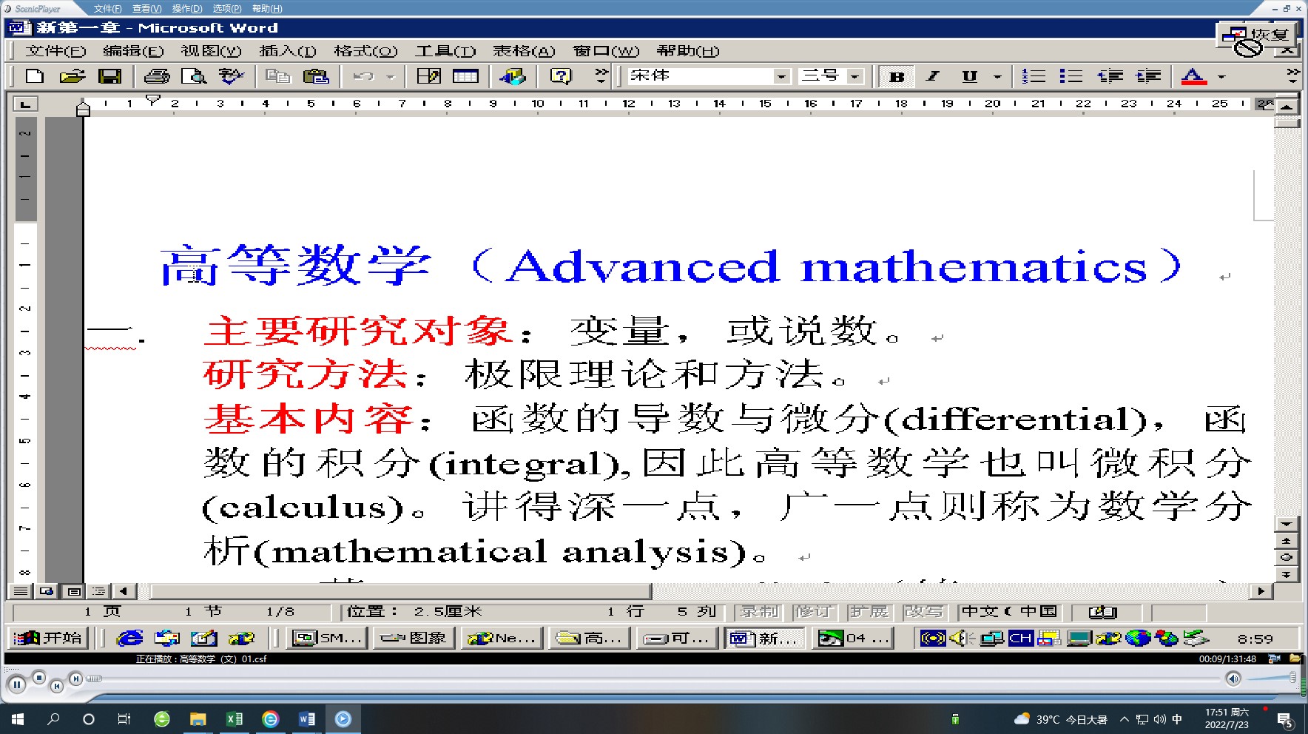
Task: Click the New blank document icon
Action: (35, 76)
